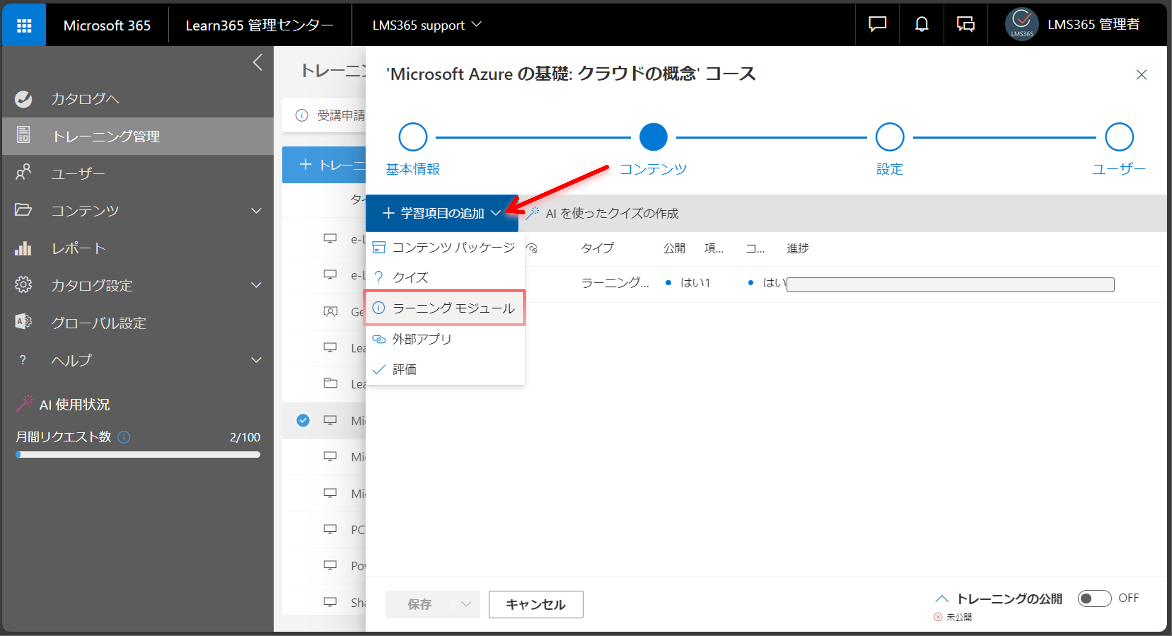Click the assessment checkmark icon

click(379, 369)
